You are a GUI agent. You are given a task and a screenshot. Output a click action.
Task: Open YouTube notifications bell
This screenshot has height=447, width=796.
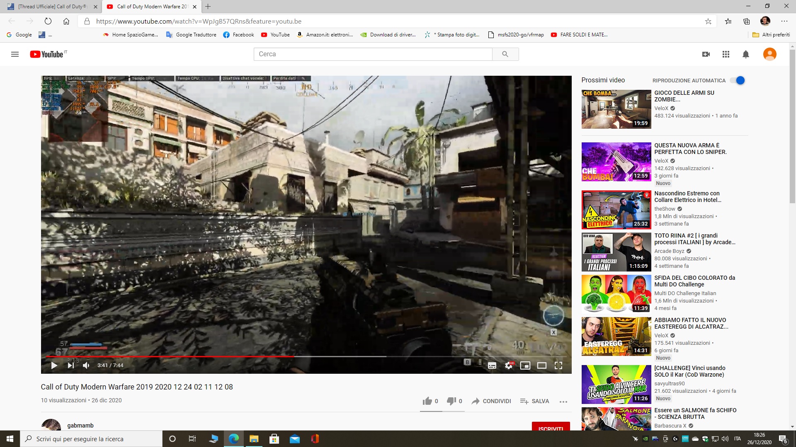point(745,54)
